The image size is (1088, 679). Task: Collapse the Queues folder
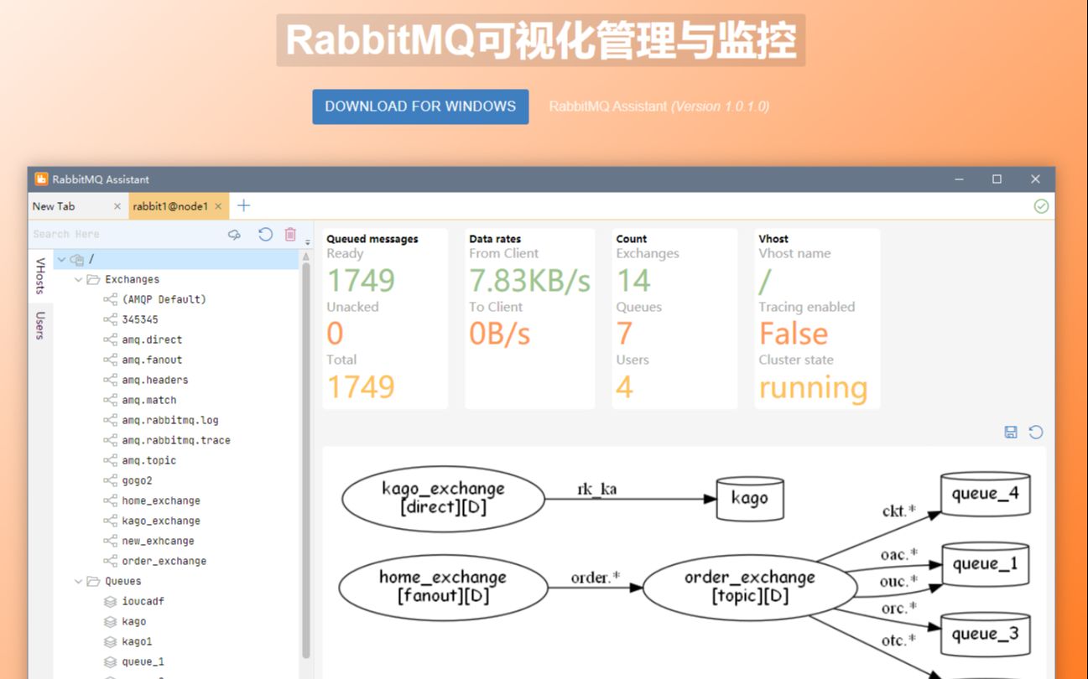[x=79, y=581]
